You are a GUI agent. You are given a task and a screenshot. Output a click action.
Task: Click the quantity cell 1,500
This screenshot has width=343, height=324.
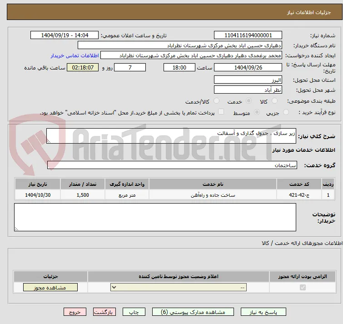[83, 195]
